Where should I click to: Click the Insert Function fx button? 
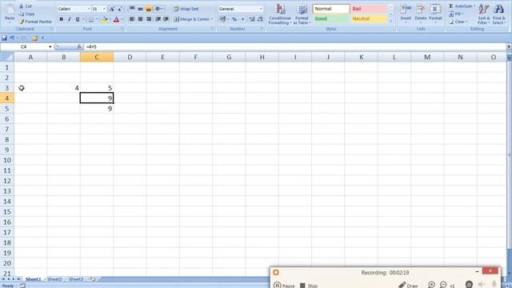click(x=79, y=47)
